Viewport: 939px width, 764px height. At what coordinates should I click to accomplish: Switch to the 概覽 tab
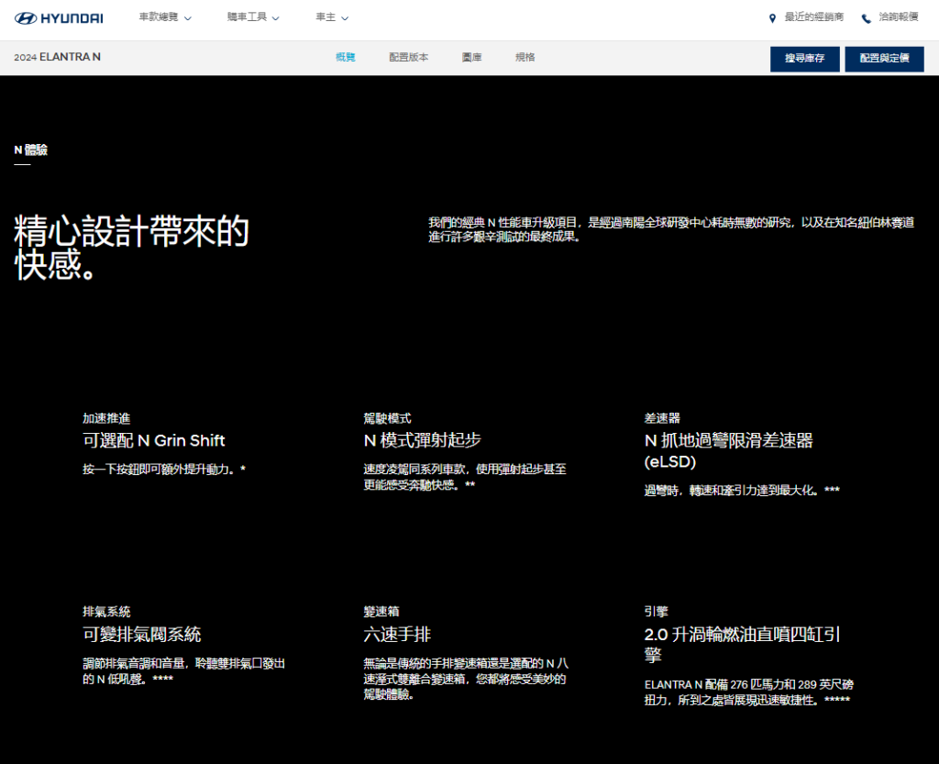coord(346,58)
